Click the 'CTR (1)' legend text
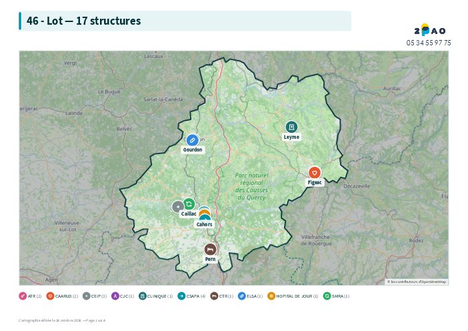This screenshot has width=468, height=331. 226,296
